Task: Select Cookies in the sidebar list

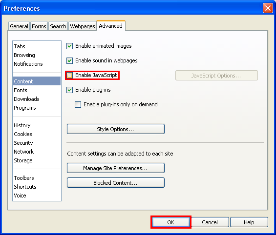Action: pyautogui.click(x=37, y=134)
